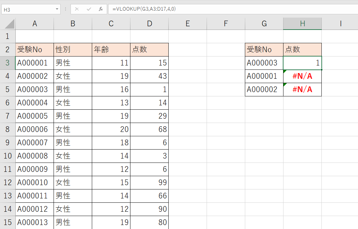Viewport: 358px width, 229px height.
Task: Select row 15 header
Action: tap(7, 222)
